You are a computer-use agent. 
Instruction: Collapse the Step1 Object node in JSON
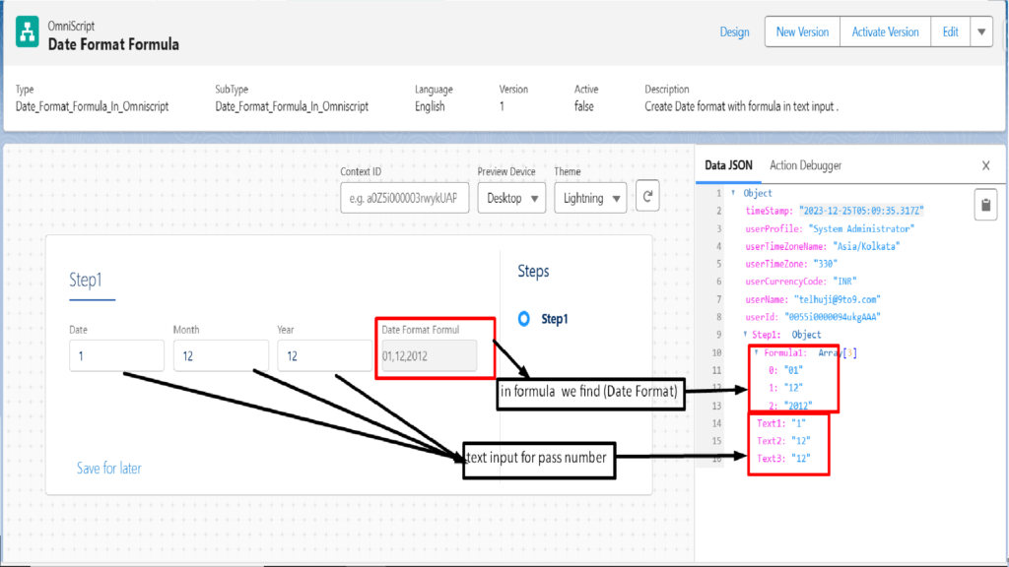(x=745, y=335)
